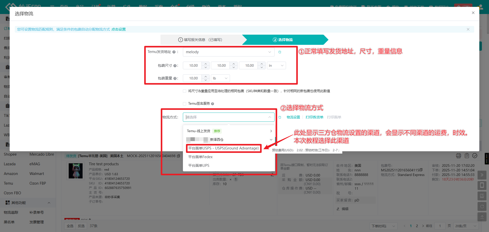Copy order number MOCK-20251120 icon
Screen dimensions: 489x232
point(179,156)
